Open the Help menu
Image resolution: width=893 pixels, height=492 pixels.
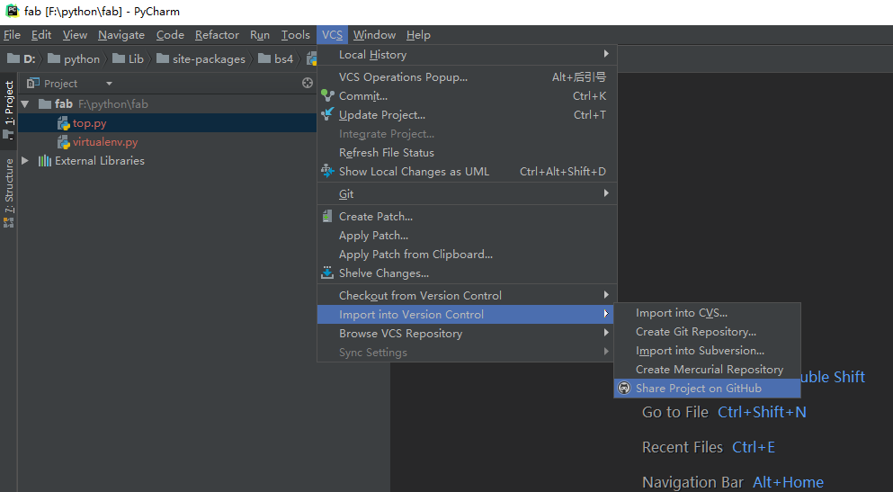(x=418, y=35)
